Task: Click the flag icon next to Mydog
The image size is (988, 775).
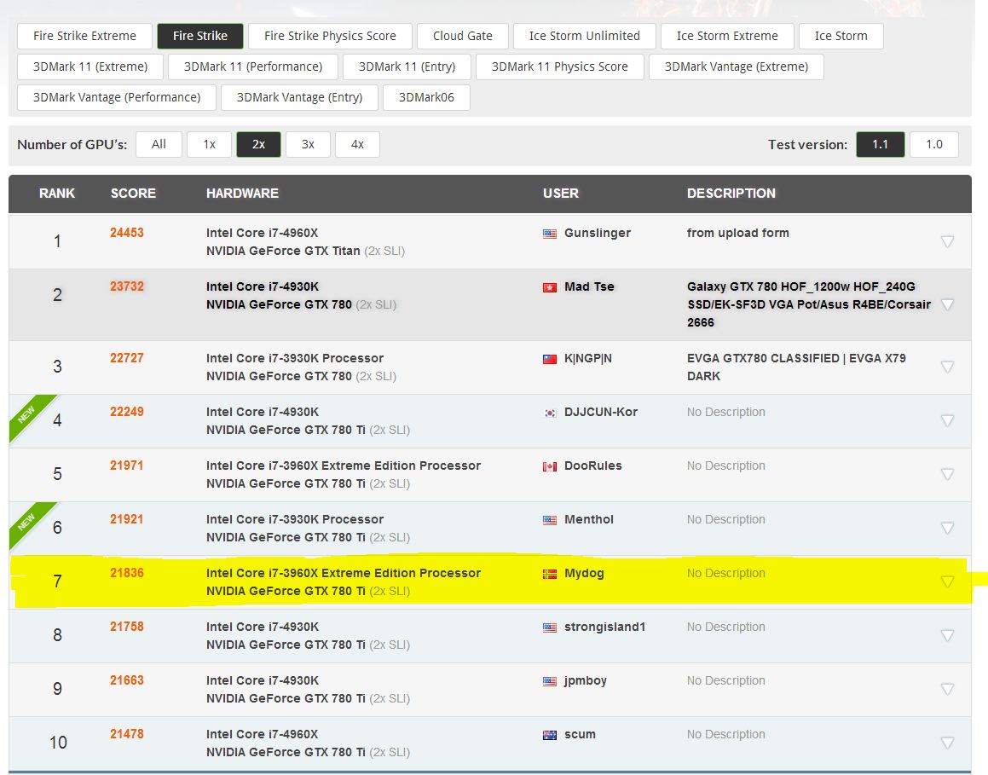Action: 550,574
